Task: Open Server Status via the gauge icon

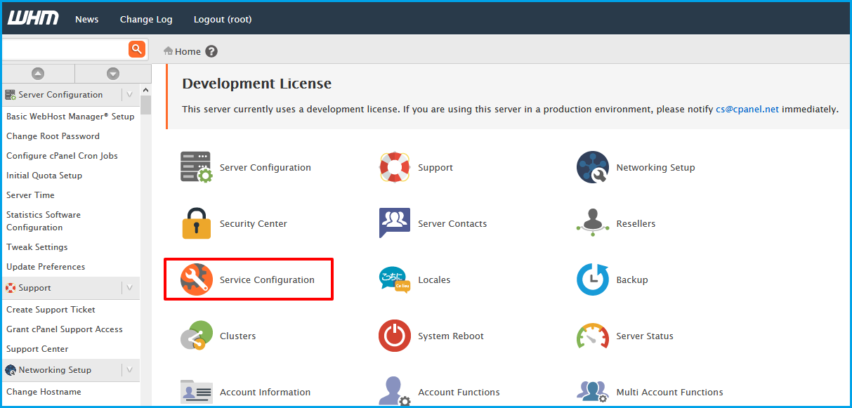Action: (x=592, y=335)
